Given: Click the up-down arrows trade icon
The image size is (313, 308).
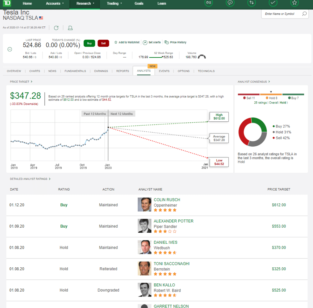Looking at the screenshot, I should point(252,3).
